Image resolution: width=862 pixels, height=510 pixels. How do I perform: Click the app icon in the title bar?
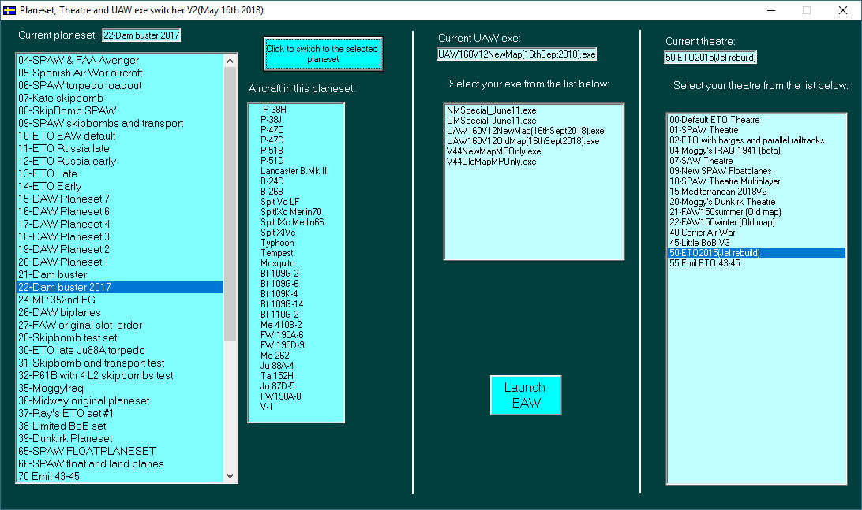pyautogui.click(x=9, y=10)
